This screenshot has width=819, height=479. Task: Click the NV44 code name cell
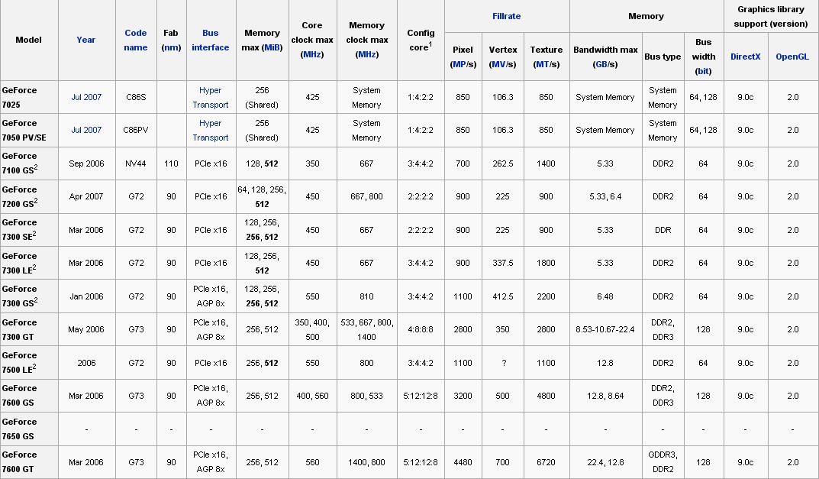136,163
